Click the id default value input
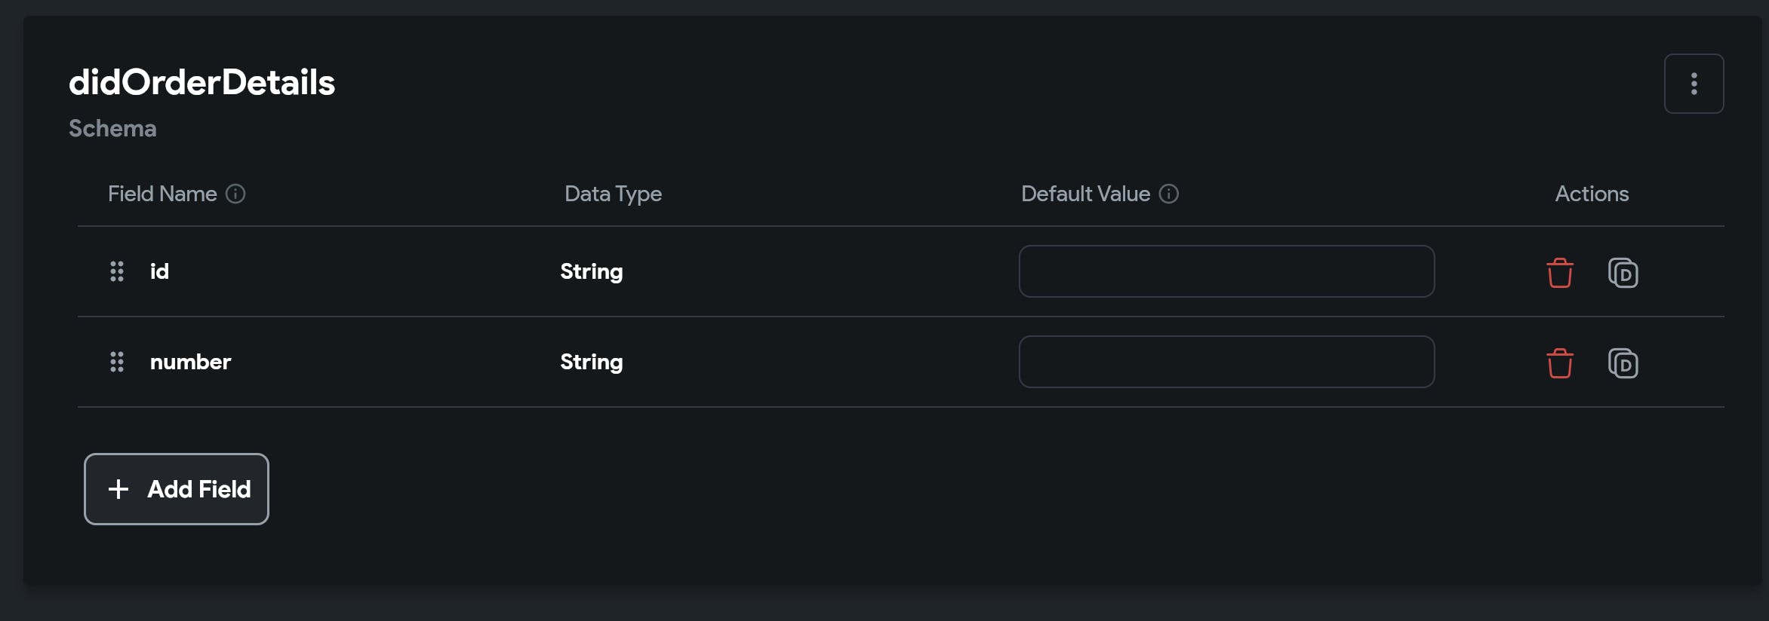 click(x=1226, y=271)
